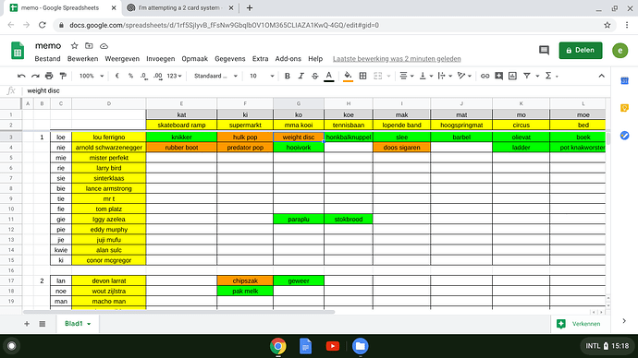638x358 pixels.
Task: Open the functions sigma menu
Action: [x=551, y=76]
